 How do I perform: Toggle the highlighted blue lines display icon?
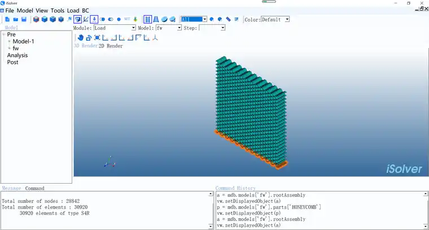148,19
